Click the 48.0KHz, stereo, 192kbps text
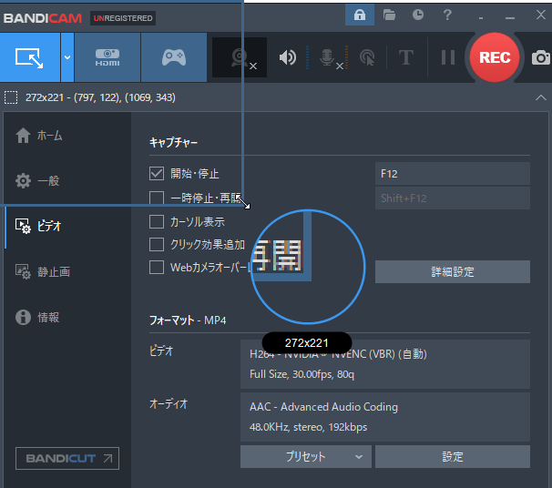The image size is (552, 488). coord(308,427)
